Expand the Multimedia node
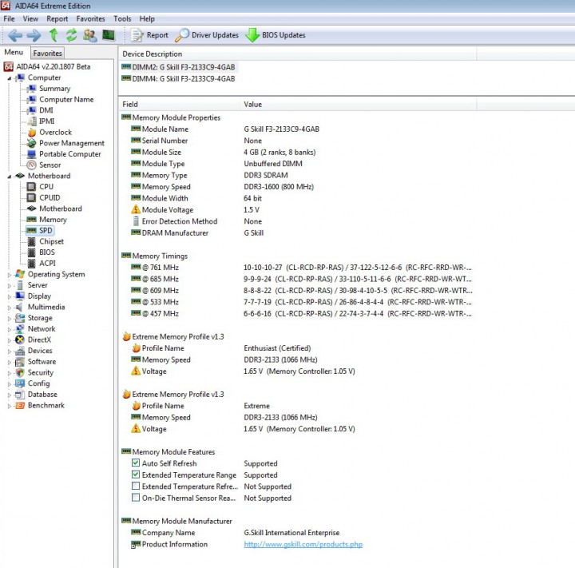The height and width of the screenshot is (568, 575). (10, 308)
